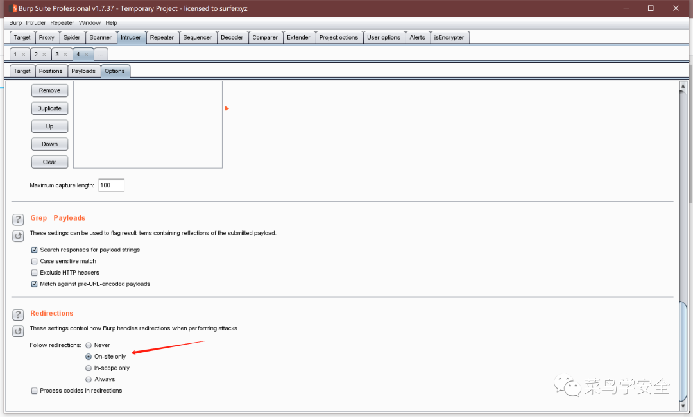The image size is (693, 417).
Task: Select Never for follow redirections
Action: click(x=89, y=345)
